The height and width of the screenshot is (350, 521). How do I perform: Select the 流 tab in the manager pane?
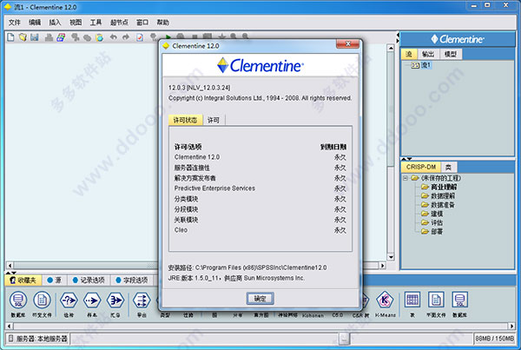click(x=409, y=54)
